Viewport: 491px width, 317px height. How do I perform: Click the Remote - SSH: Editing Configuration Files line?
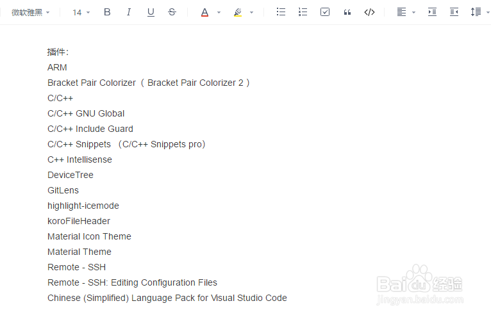132,282
